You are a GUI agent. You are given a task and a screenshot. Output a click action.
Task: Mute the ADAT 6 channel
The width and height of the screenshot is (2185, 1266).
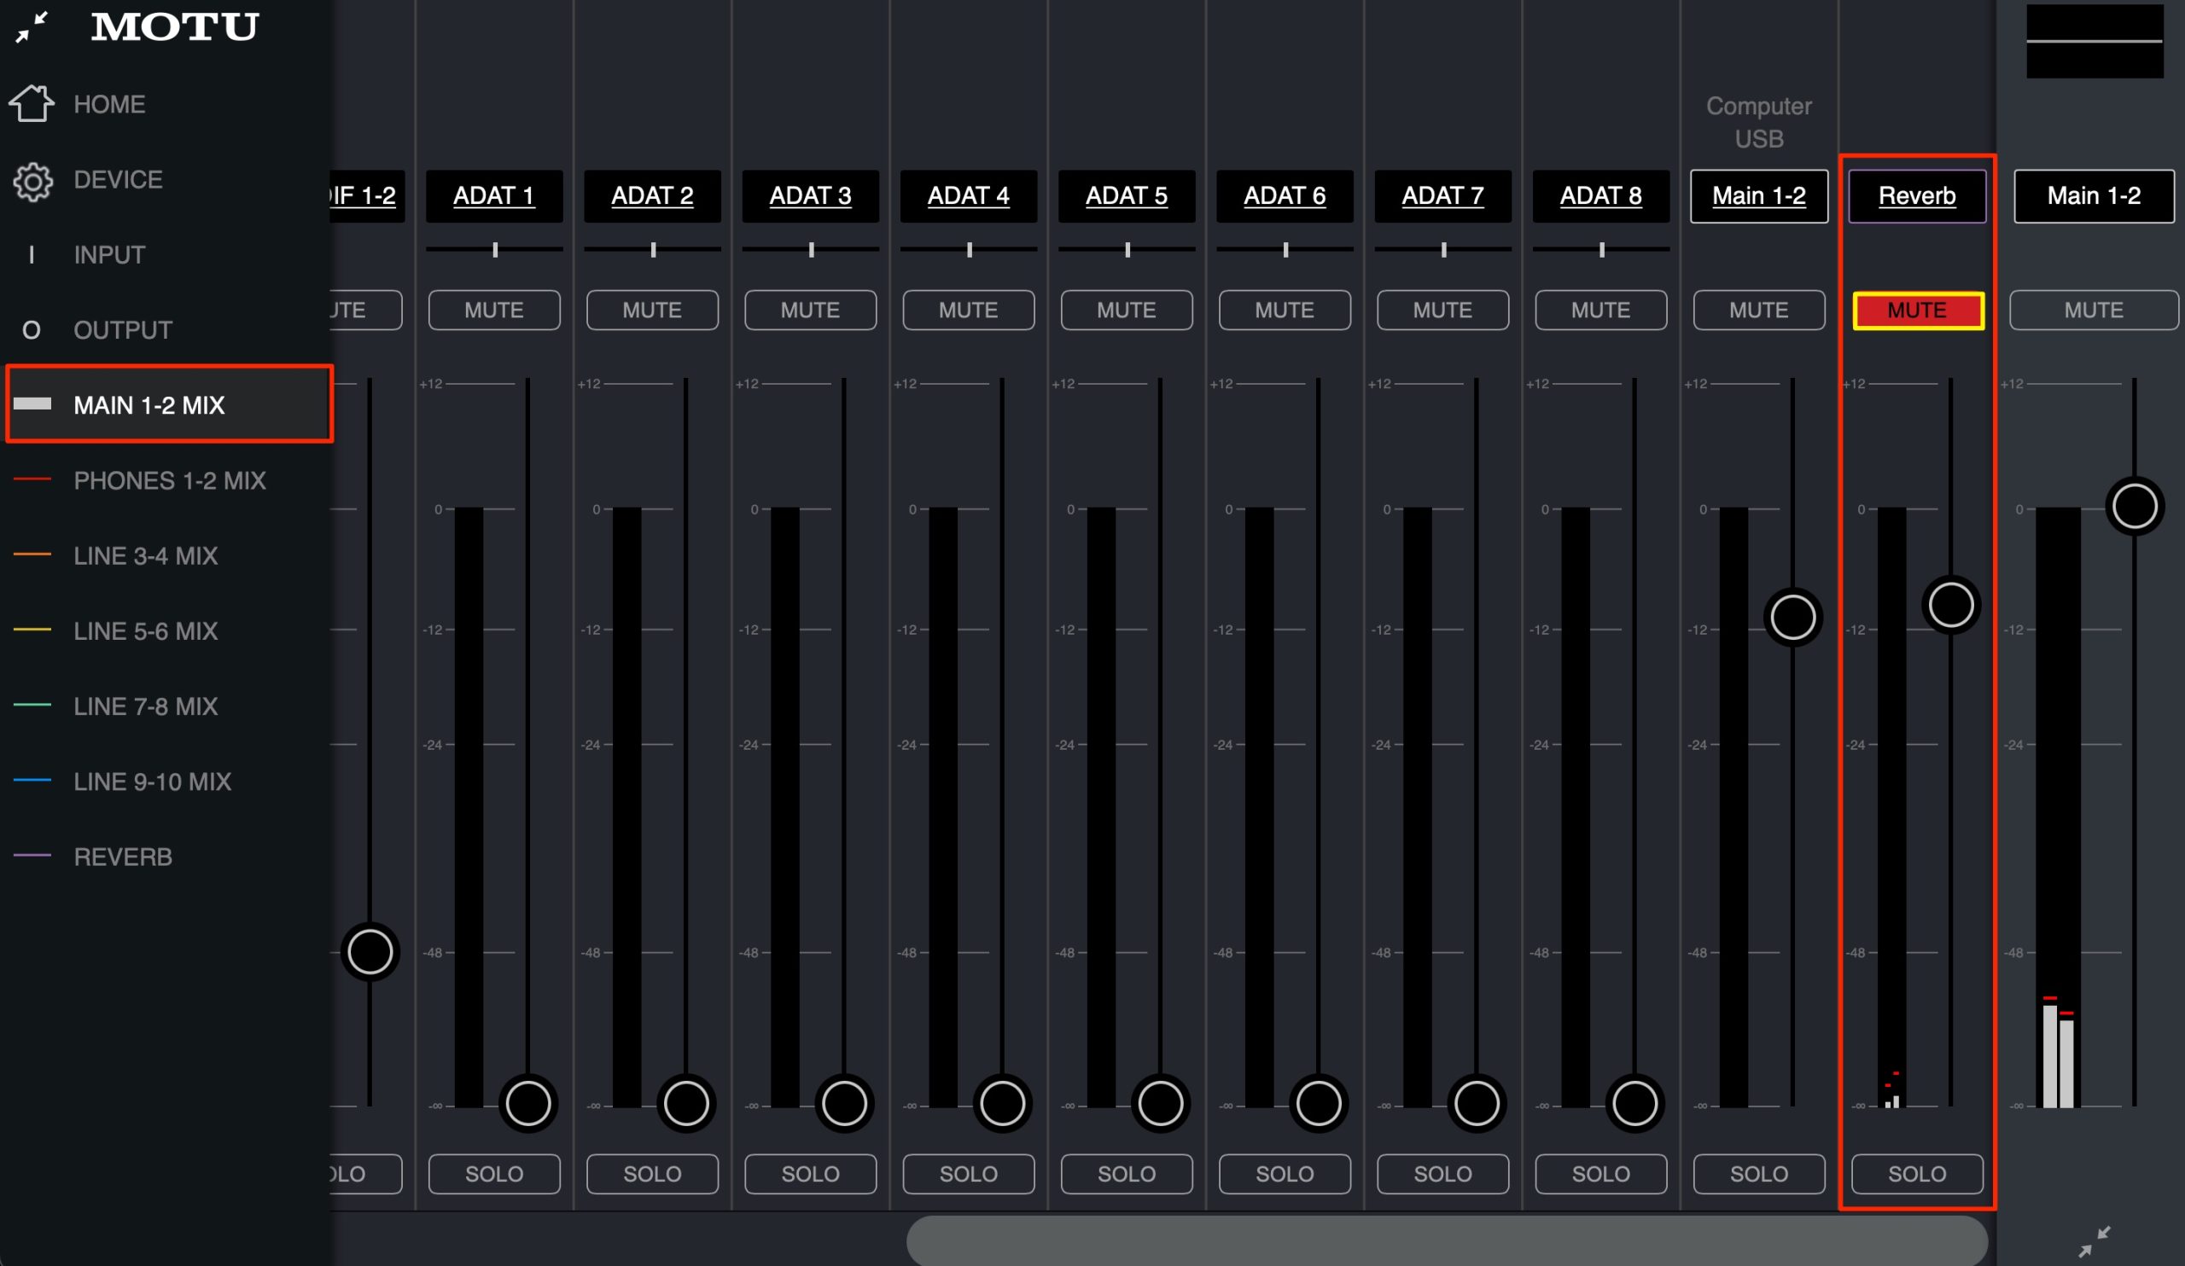point(1285,311)
